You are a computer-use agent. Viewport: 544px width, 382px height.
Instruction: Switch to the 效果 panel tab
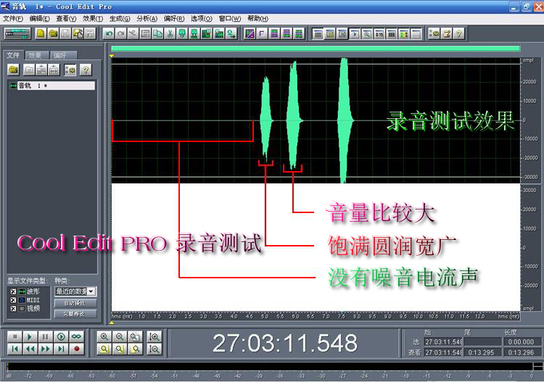[x=36, y=55]
